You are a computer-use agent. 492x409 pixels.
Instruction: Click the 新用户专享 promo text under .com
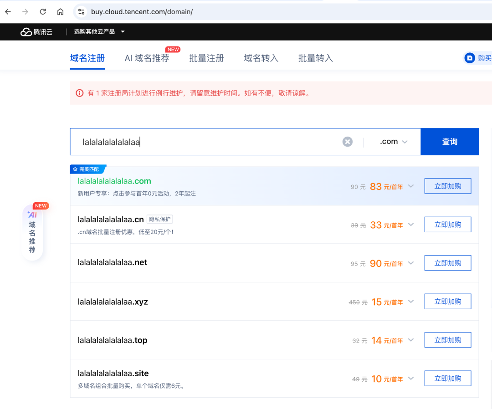click(137, 194)
